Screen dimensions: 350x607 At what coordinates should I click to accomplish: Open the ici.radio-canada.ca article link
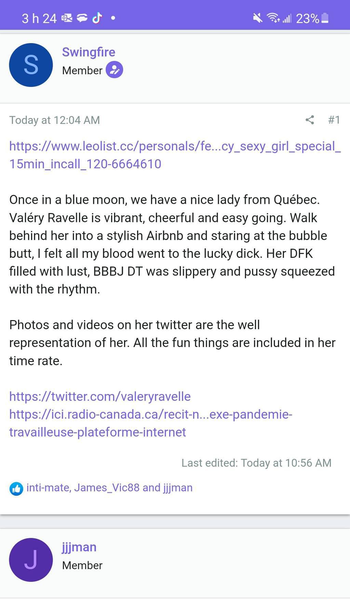coord(150,423)
